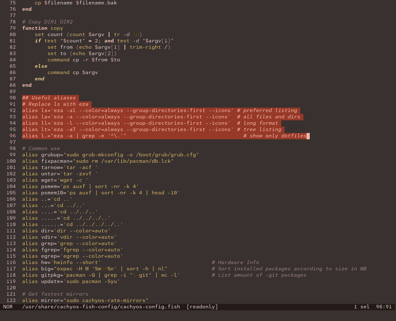396x321 pixels.
Task: Click the '## Useful aliases' comment
Action: (49, 98)
